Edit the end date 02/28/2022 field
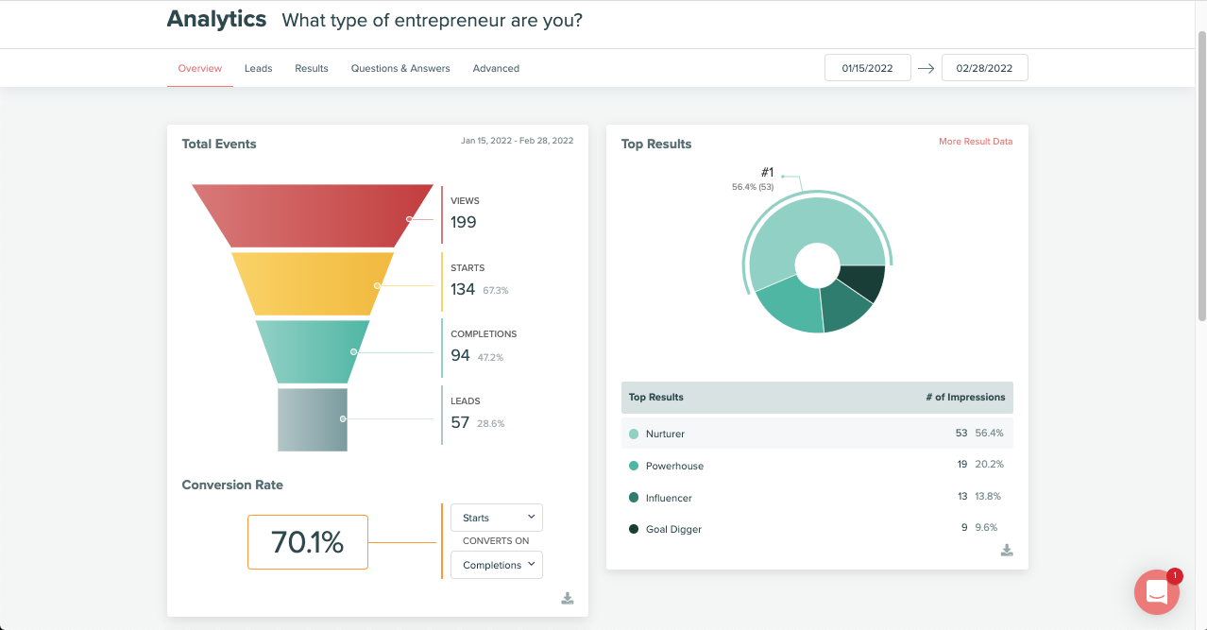1207x630 pixels. 984,68
